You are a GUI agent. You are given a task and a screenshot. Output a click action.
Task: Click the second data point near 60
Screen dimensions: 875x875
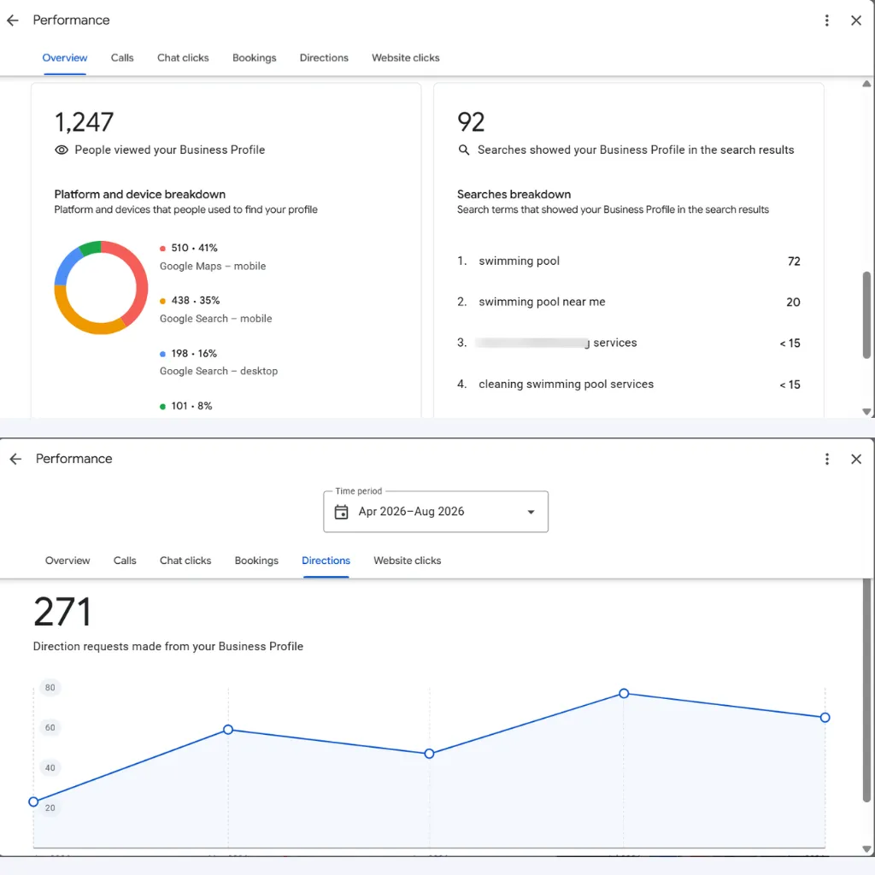[x=227, y=730]
